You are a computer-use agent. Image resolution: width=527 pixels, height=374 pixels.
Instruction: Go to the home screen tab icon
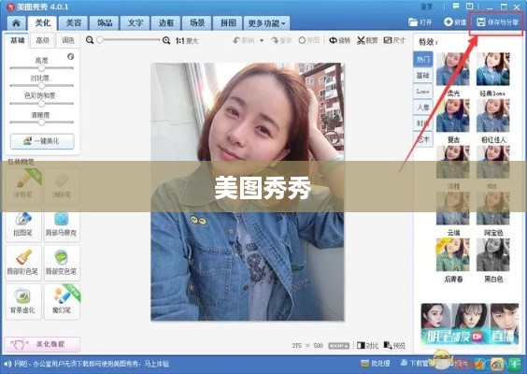coord(16,22)
